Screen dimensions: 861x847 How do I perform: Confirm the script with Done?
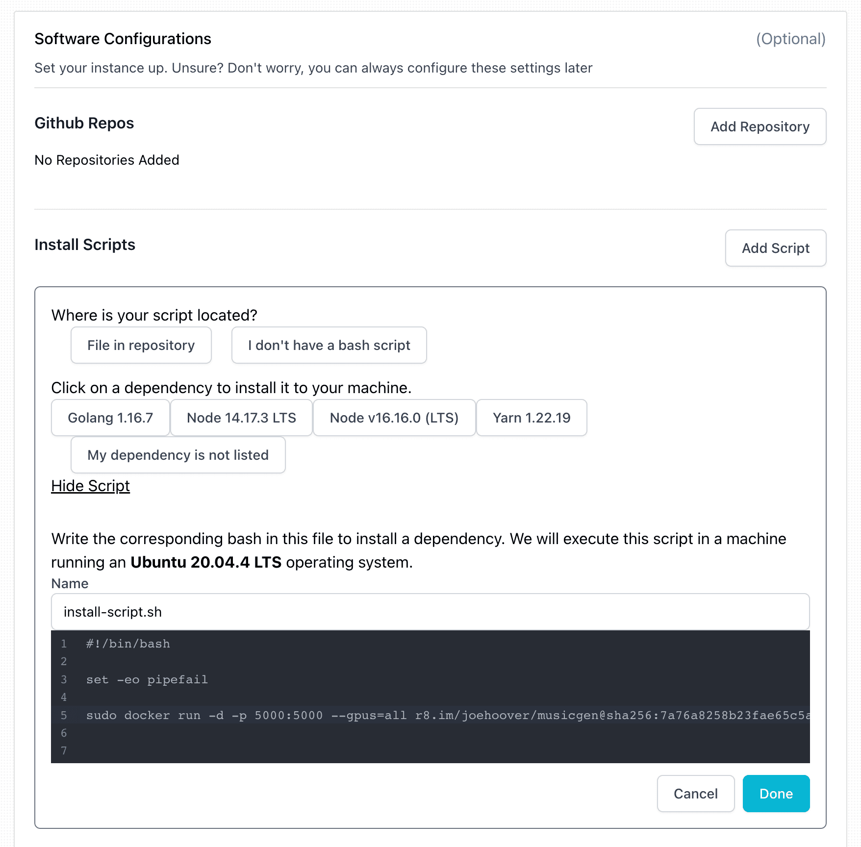point(776,794)
